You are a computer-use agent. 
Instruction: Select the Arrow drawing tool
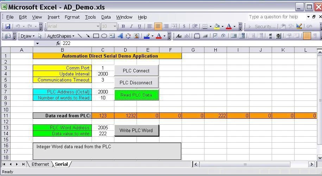coord(88,36)
